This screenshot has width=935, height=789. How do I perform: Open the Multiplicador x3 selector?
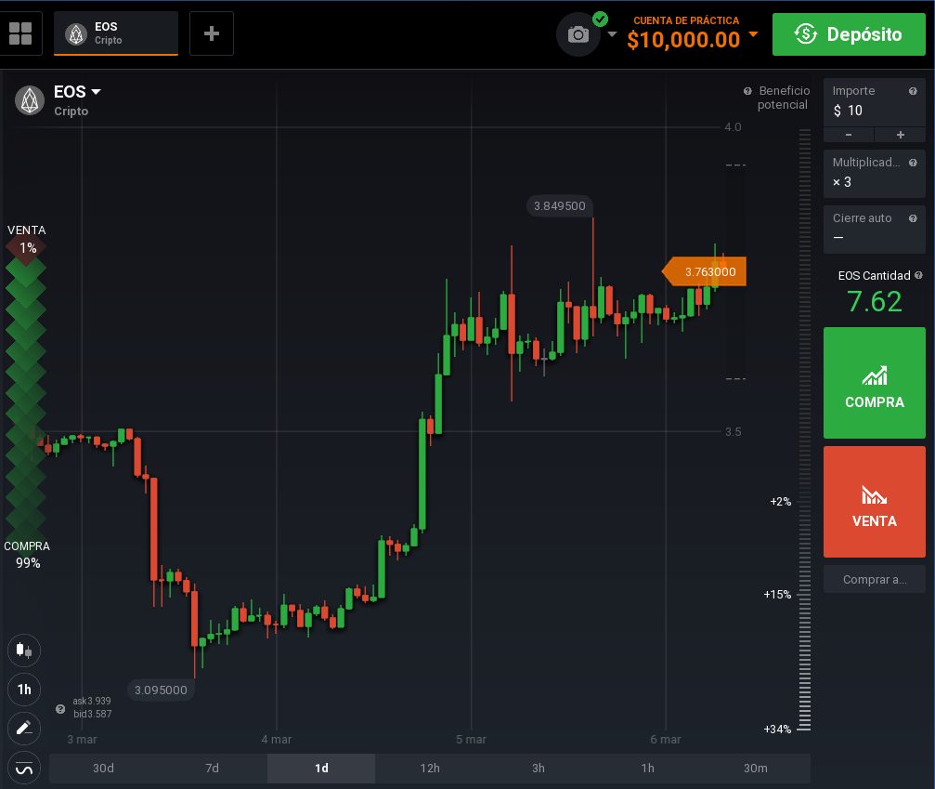coord(874,174)
